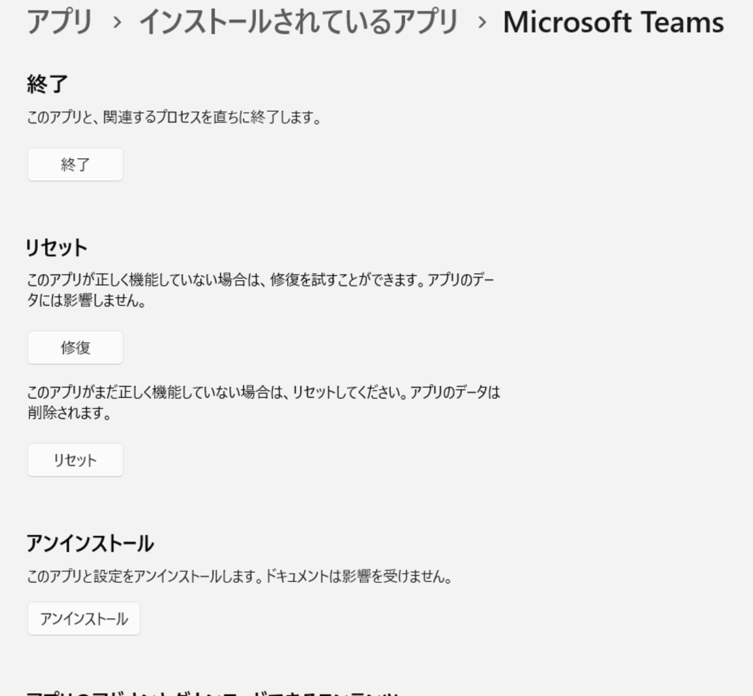Select the Microsoft Teams breadcrumb title
The image size is (753, 696).
613,22
